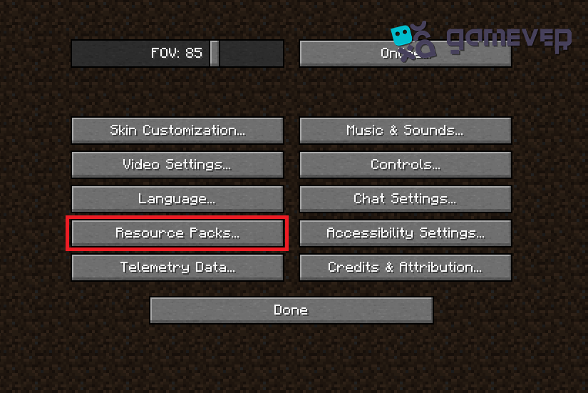
Task: Open Accessibility Settings
Action: (x=406, y=233)
